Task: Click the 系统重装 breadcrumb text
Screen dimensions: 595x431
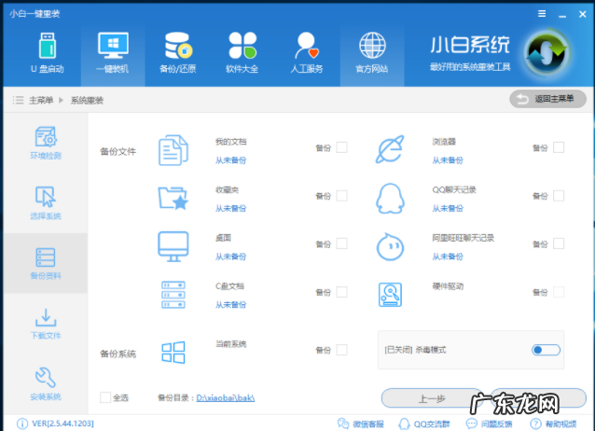Action: (x=87, y=100)
